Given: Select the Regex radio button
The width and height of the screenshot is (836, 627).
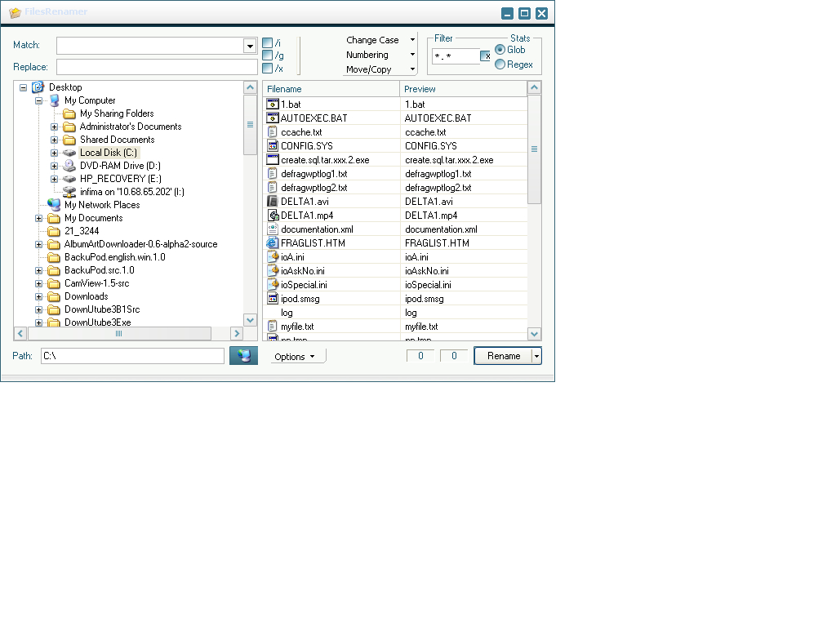Looking at the screenshot, I should (500, 64).
